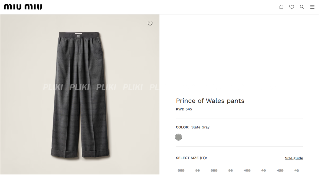319x175 pixels.
Task: Click the gray pants product image
Action: coord(80,95)
